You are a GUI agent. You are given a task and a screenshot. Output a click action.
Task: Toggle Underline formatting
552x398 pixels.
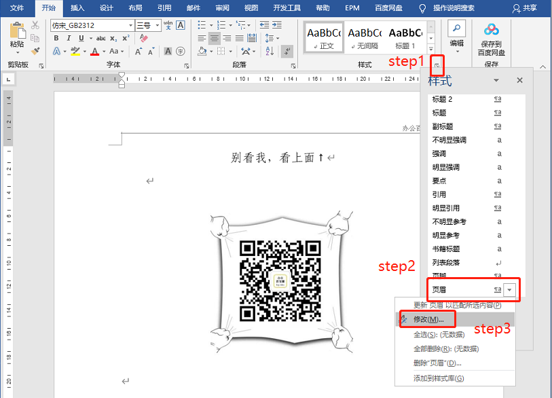tap(81, 39)
